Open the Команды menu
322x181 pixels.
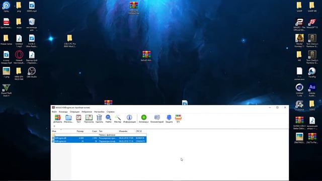(63, 112)
